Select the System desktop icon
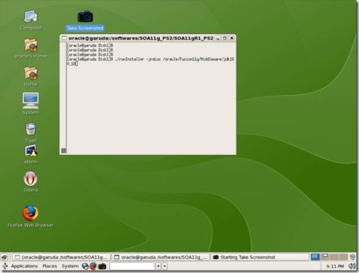 pyautogui.click(x=31, y=104)
